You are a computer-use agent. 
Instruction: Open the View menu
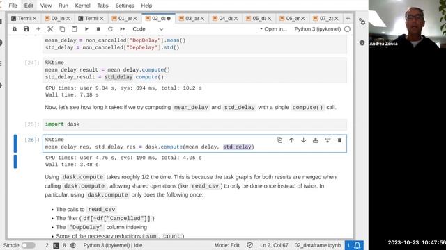46,6
